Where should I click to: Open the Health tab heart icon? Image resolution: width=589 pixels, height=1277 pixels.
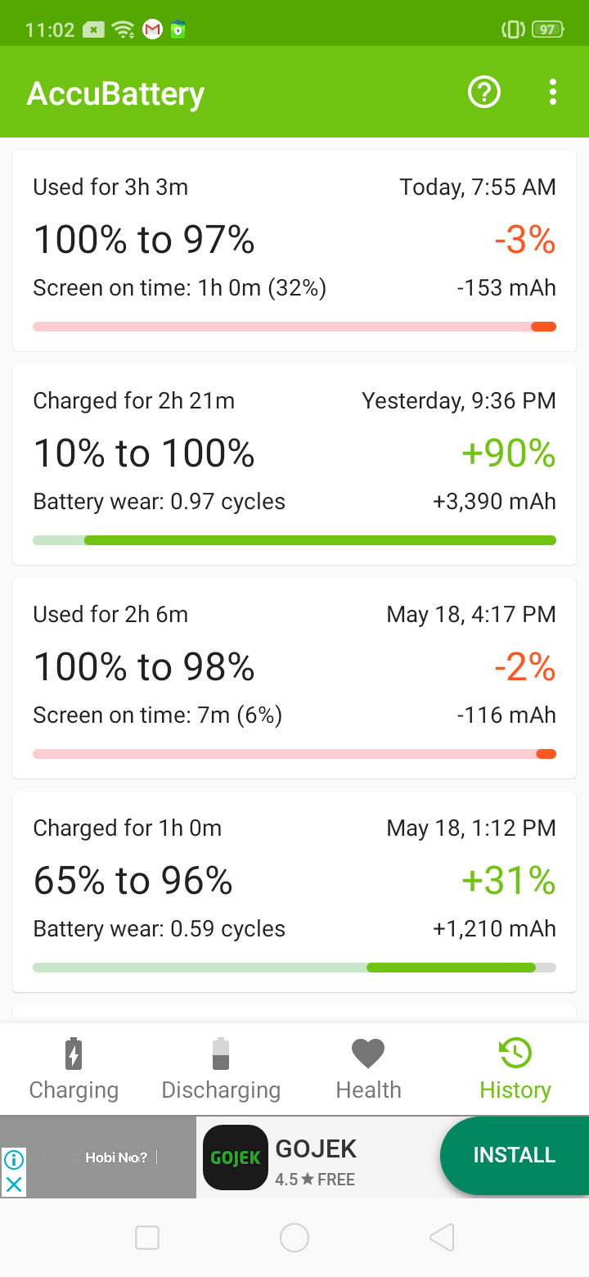[x=368, y=1054]
